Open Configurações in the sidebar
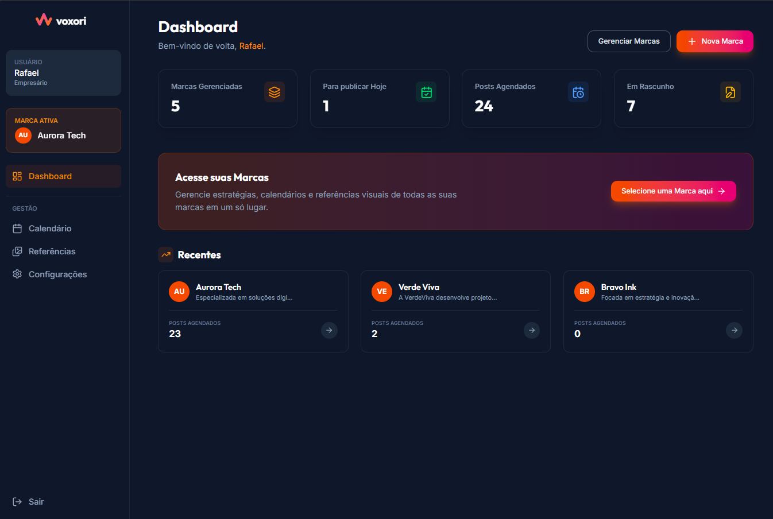This screenshot has width=773, height=519. (x=57, y=274)
